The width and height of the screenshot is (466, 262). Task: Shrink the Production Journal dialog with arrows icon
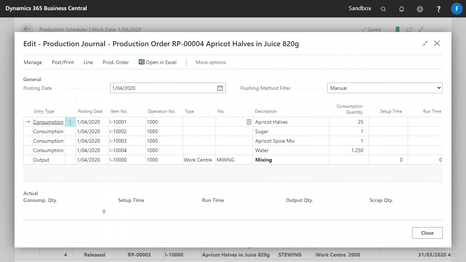pyautogui.click(x=425, y=43)
